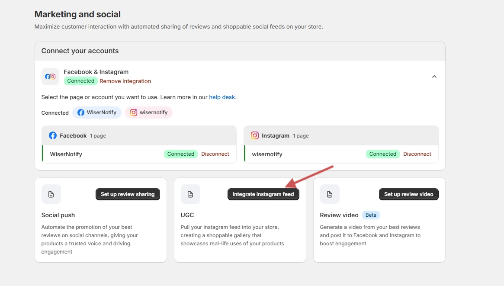
Task: Disconnect the wisernotify Instagram account
Action: tap(417, 154)
